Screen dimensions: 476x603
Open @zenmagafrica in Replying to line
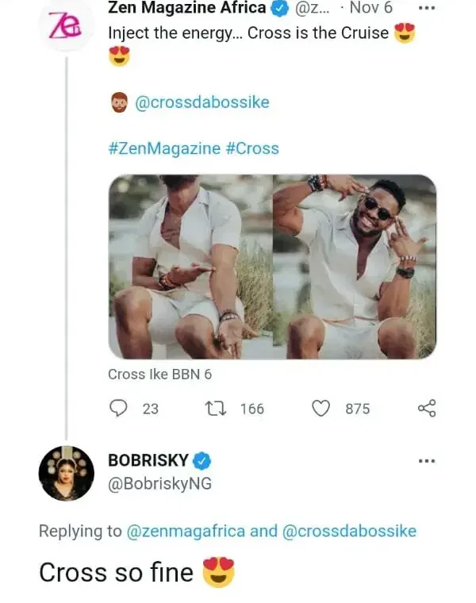coord(185,531)
